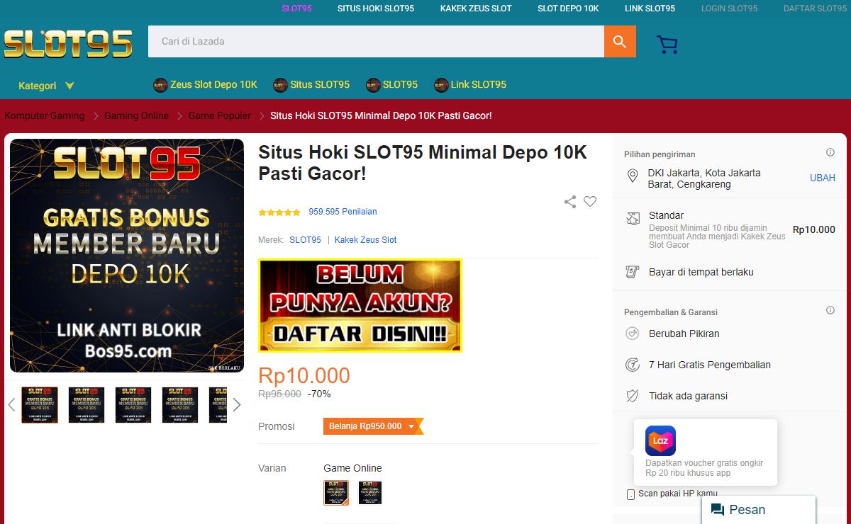Viewport: 851px width, 524px height.
Task: Click 7 Hari Gratis Pengembalian text
Action: 710,365
